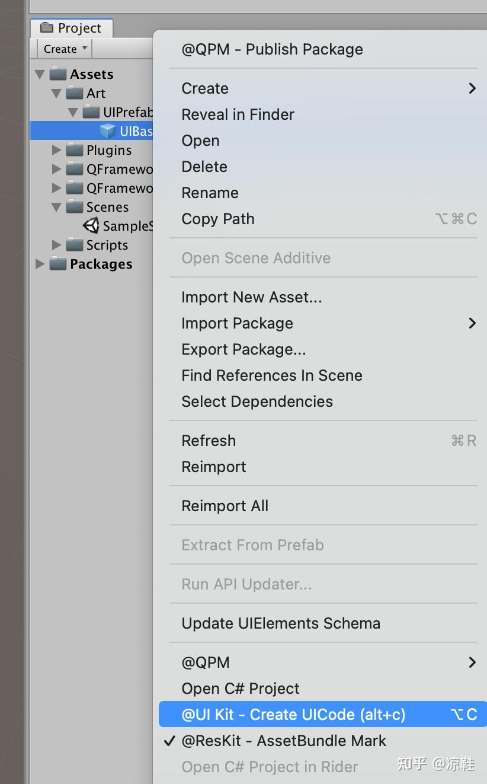Image resolution: width=487 pixels, height=784 pixels.
Task: Click the Plugins folder icon
Action: [75, 150]
